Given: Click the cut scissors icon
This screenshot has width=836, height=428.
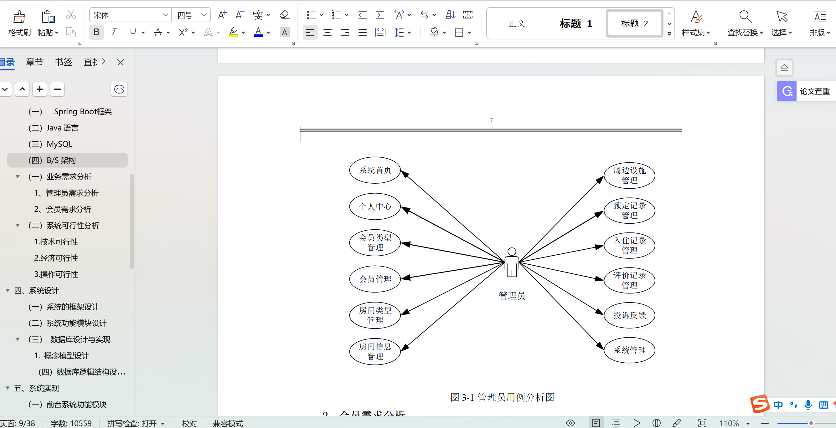Looking at the screenshot, I should [71, 15].
